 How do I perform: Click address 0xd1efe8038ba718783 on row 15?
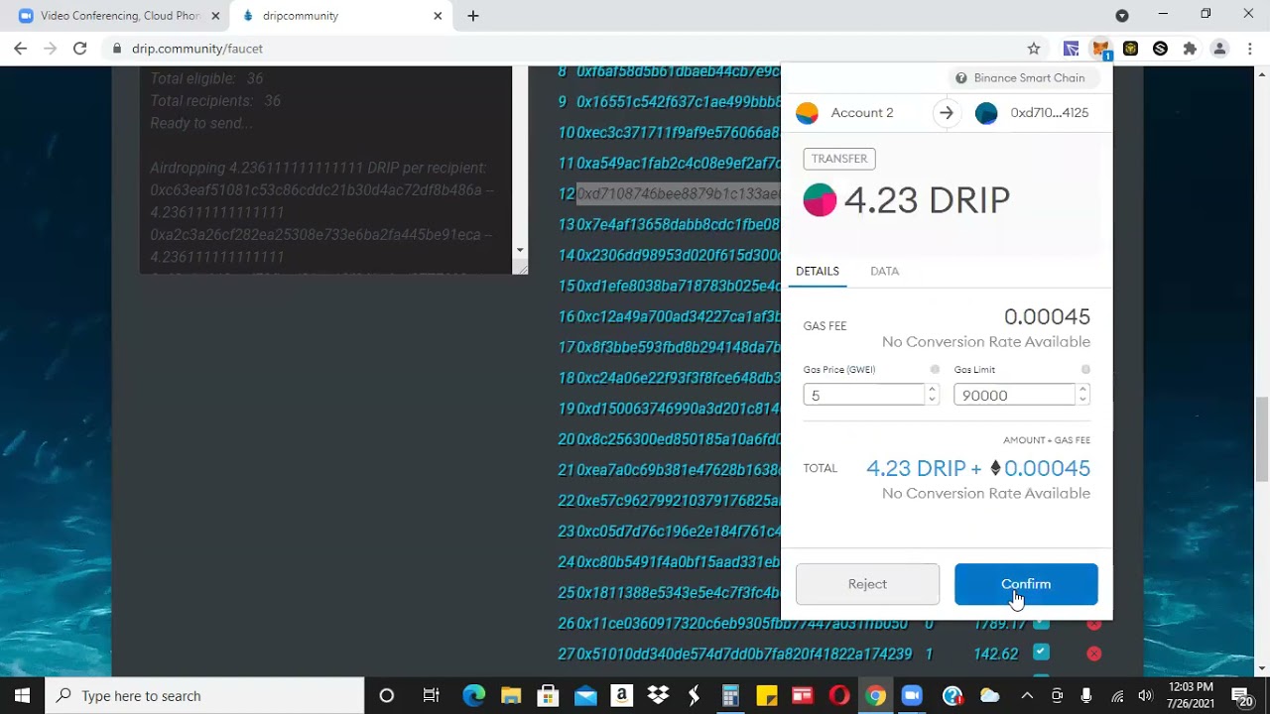tap(679, 286)
